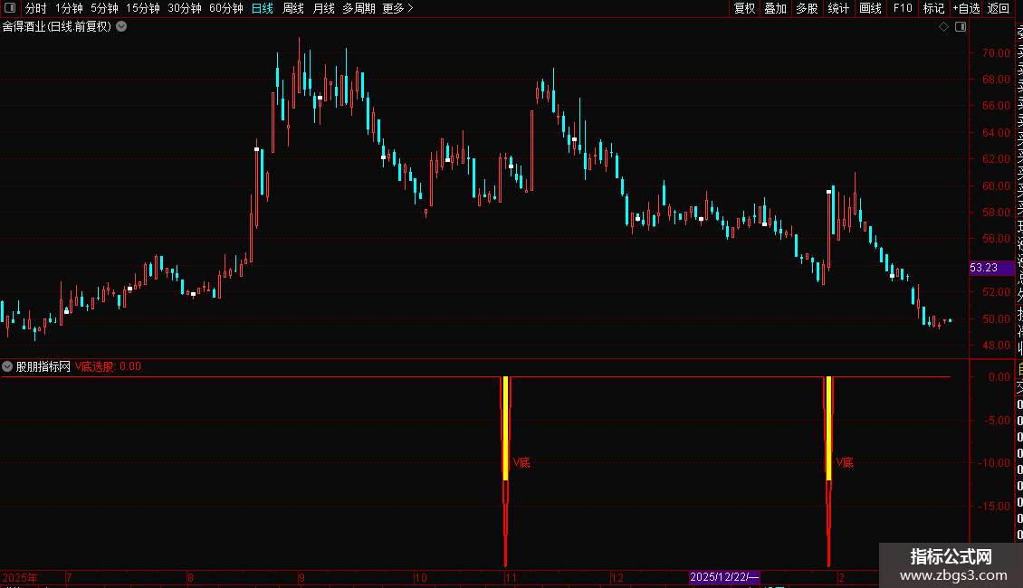This screenshot has width=1023, height=588.
Task: Open the 多周期 multi-period view
Action: pos(359,8)
